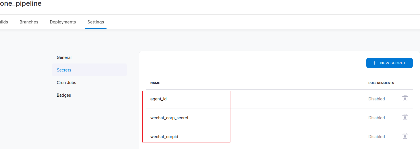Image resolution: width=420 pixels, height=149 pixels.
Task: Select Secrets in the settings sidebar
Action: 64,70
